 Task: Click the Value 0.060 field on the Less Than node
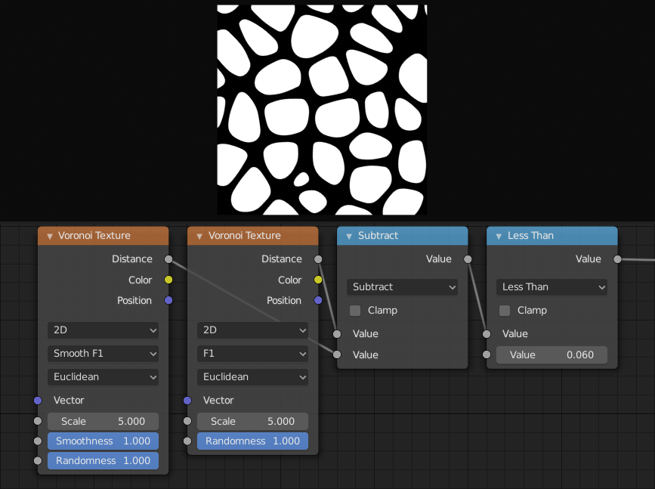coord(551,354)
